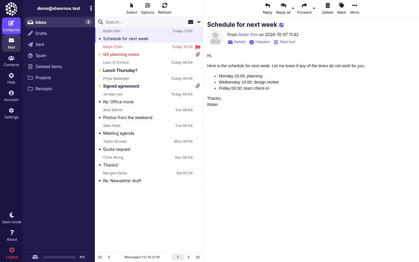This screenshot has width=419, height=262.
Task: Click the page number field
Action: pos(178,257)
